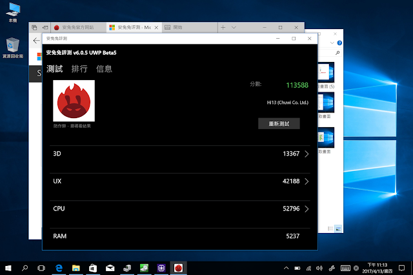The image size is (413, 275).
Task: Click the total score value 113588
Action: click(x=297, y=85)
